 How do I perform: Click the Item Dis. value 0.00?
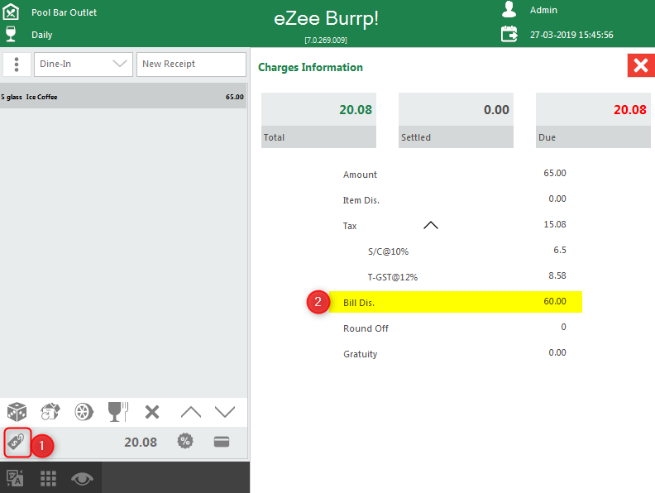click(x=557, y=199)
